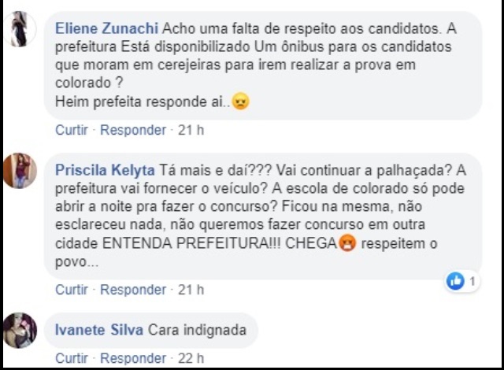This screenshot has width=504, height=370.
Task: Select Responder beneath Ivanete Silva's comment
Action: click(x=133, y=358)
